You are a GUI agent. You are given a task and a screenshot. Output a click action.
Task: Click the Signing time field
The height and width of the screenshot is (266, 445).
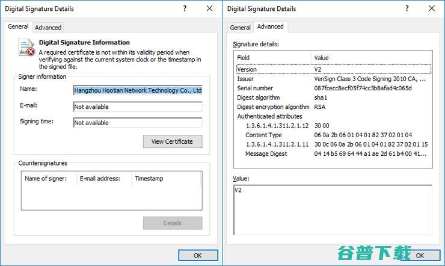(x=138, y=123)
